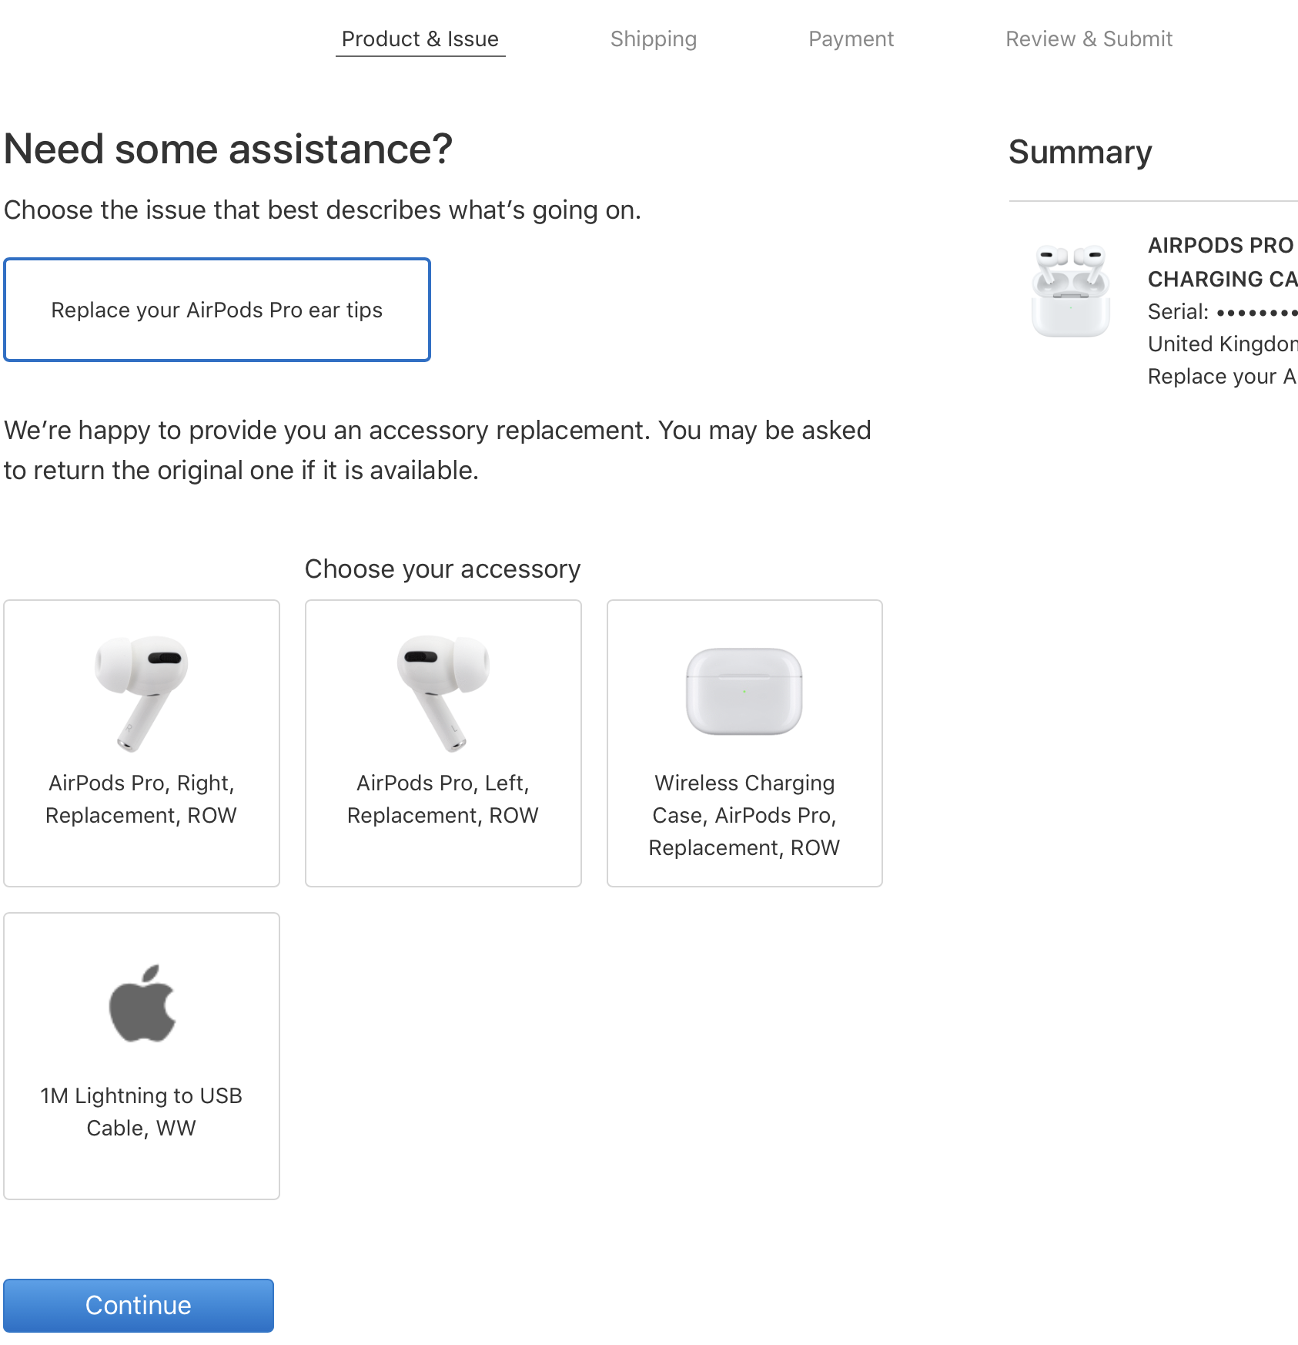Go to the Shipping step tab

point(654,39)
